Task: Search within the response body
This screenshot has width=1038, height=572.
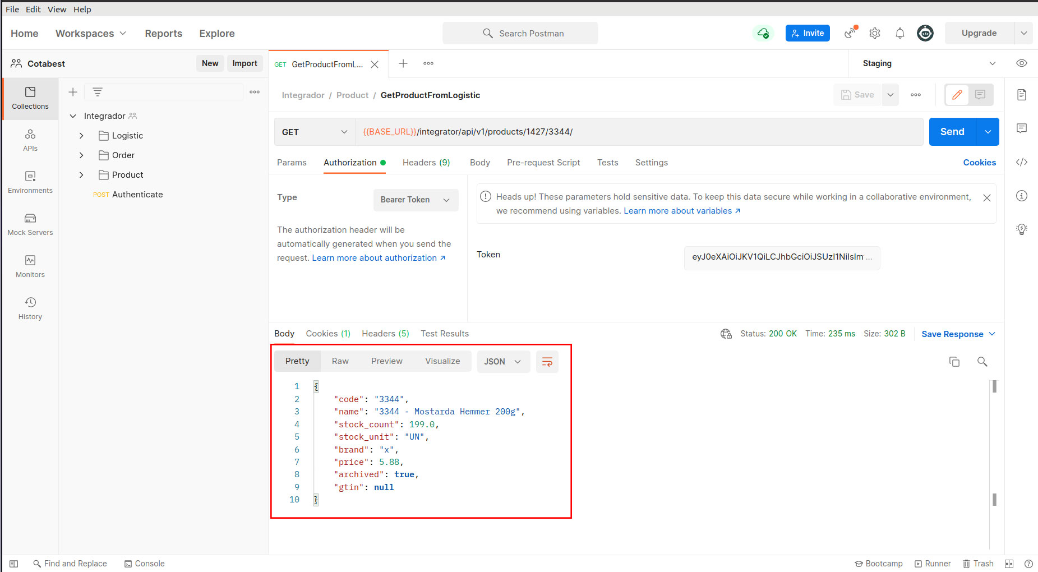Action: click(982, 362)
